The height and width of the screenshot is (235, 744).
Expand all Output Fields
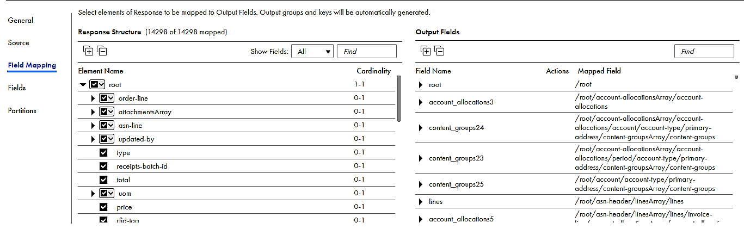click(426, 51)
